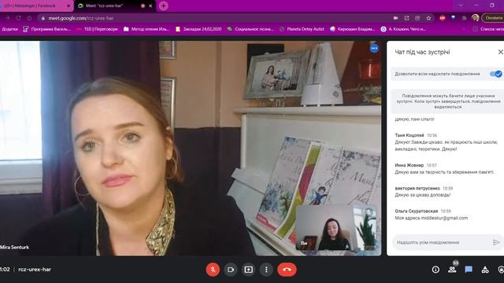Open the browser profile avatar

click(x=475, y=18)
